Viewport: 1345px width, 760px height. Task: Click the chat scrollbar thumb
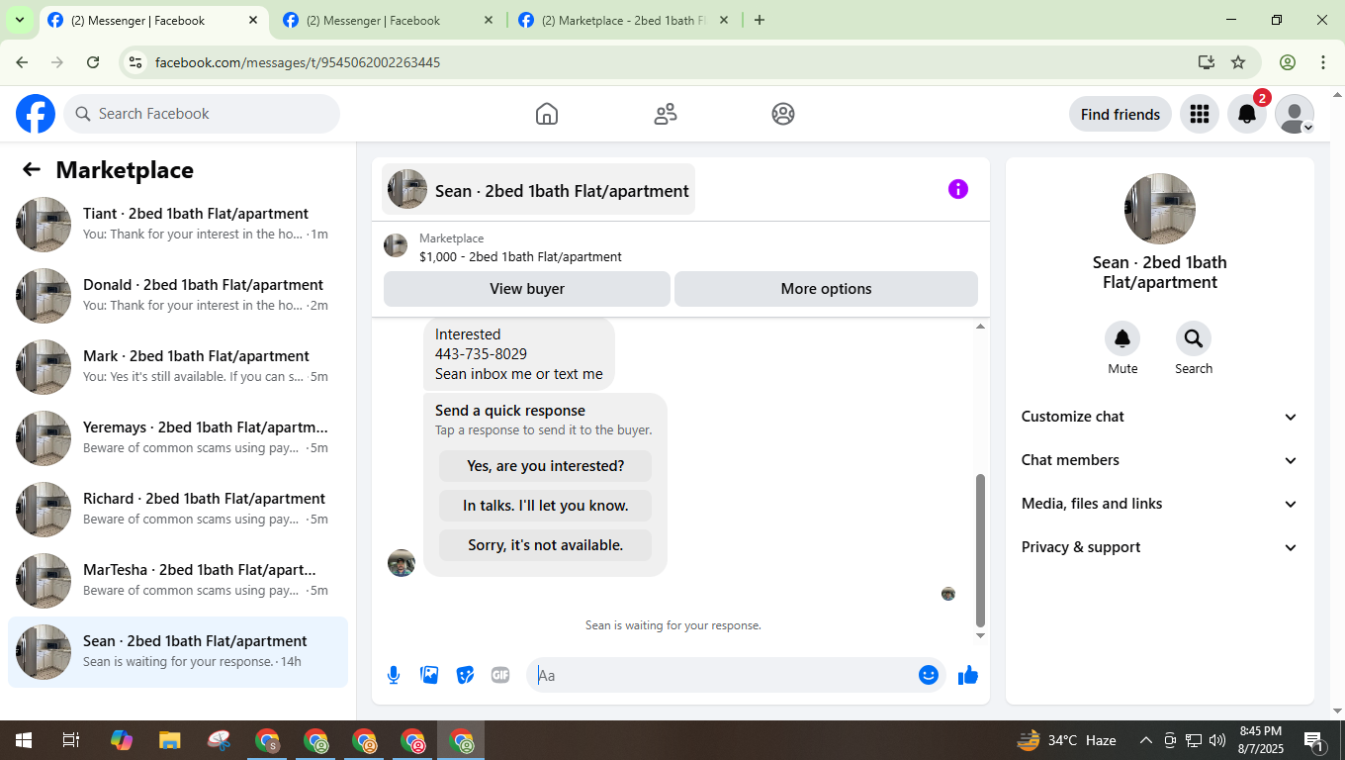(980, 548)
